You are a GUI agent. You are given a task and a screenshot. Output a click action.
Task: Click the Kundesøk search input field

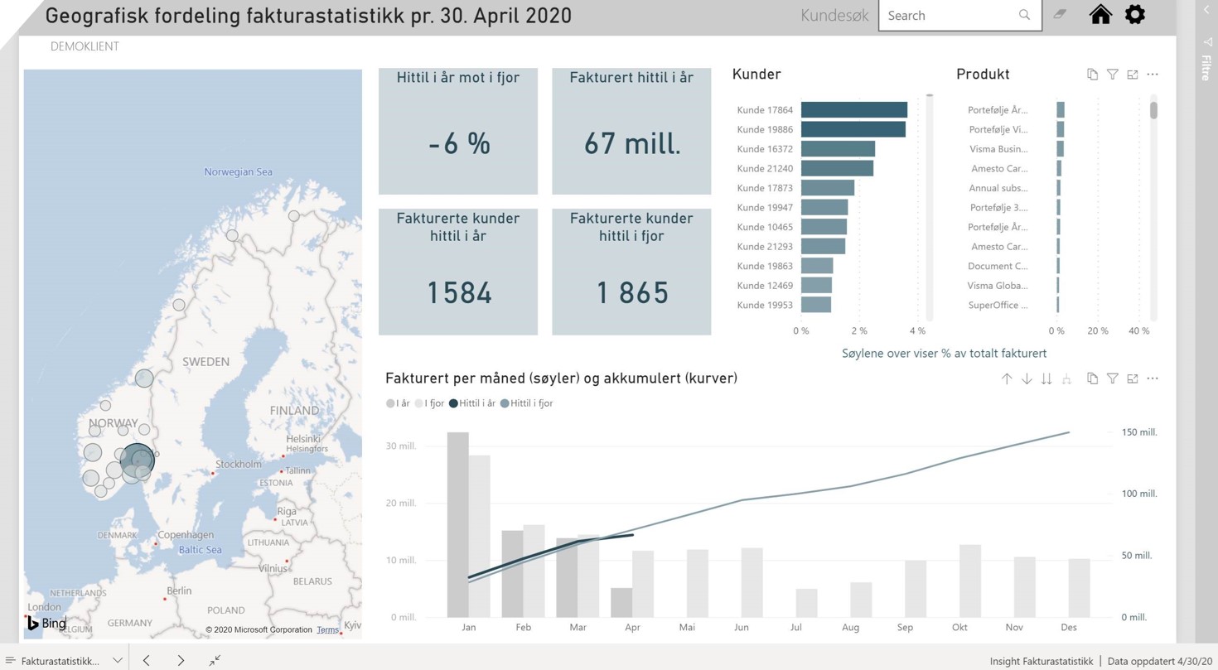(x=949, y=16)
